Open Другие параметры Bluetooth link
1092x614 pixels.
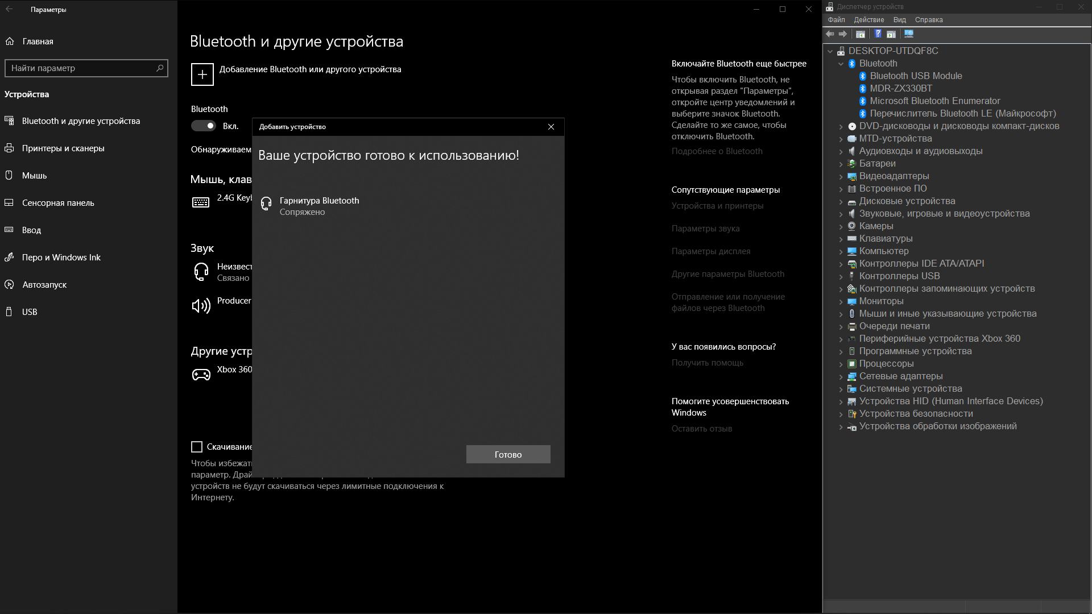(x=727, y=274)
